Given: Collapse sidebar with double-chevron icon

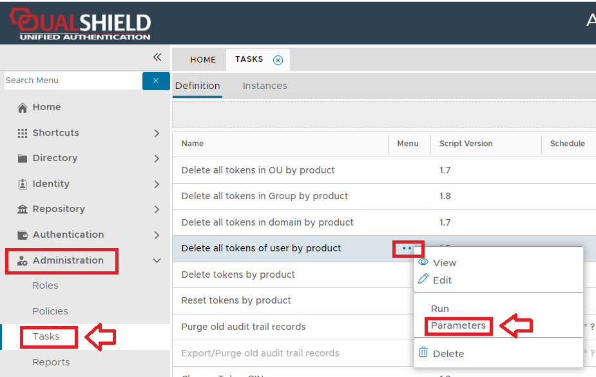Looking at the screenshot, I should click(157, 57).
